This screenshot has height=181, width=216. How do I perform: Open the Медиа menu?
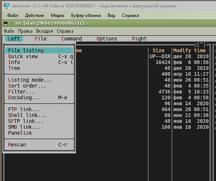[58, 15]
